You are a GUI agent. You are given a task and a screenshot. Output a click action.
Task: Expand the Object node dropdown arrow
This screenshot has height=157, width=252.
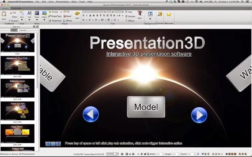44,20
